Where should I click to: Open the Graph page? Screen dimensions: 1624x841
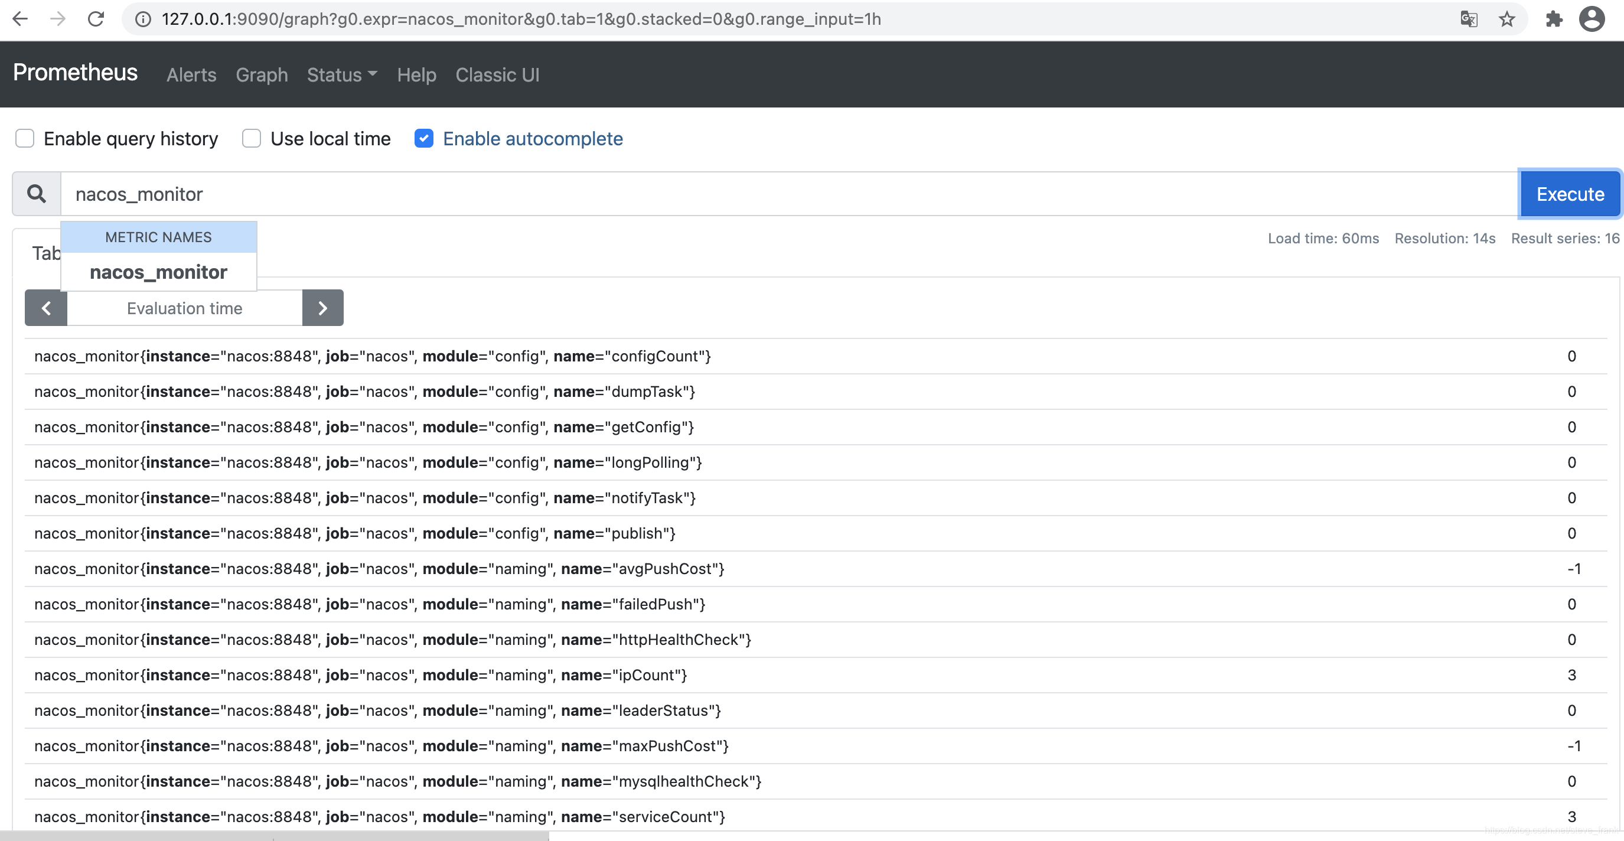[x=262, y=74]
